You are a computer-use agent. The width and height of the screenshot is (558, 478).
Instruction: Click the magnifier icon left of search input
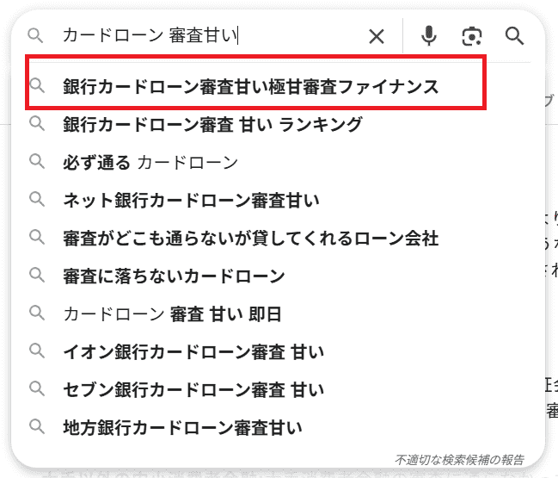tap(35, 36)
